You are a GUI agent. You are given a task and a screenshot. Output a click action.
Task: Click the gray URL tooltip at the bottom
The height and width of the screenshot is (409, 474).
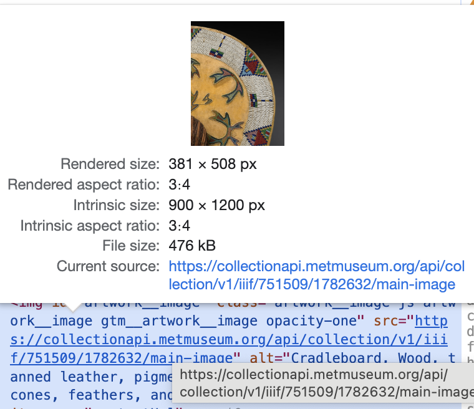pyautogui.click(x=323, y=383)
